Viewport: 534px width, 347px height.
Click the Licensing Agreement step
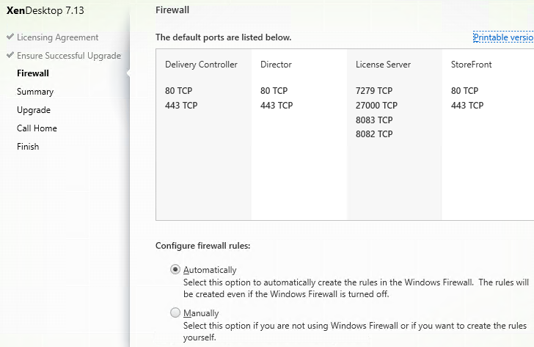coord(57,37)
